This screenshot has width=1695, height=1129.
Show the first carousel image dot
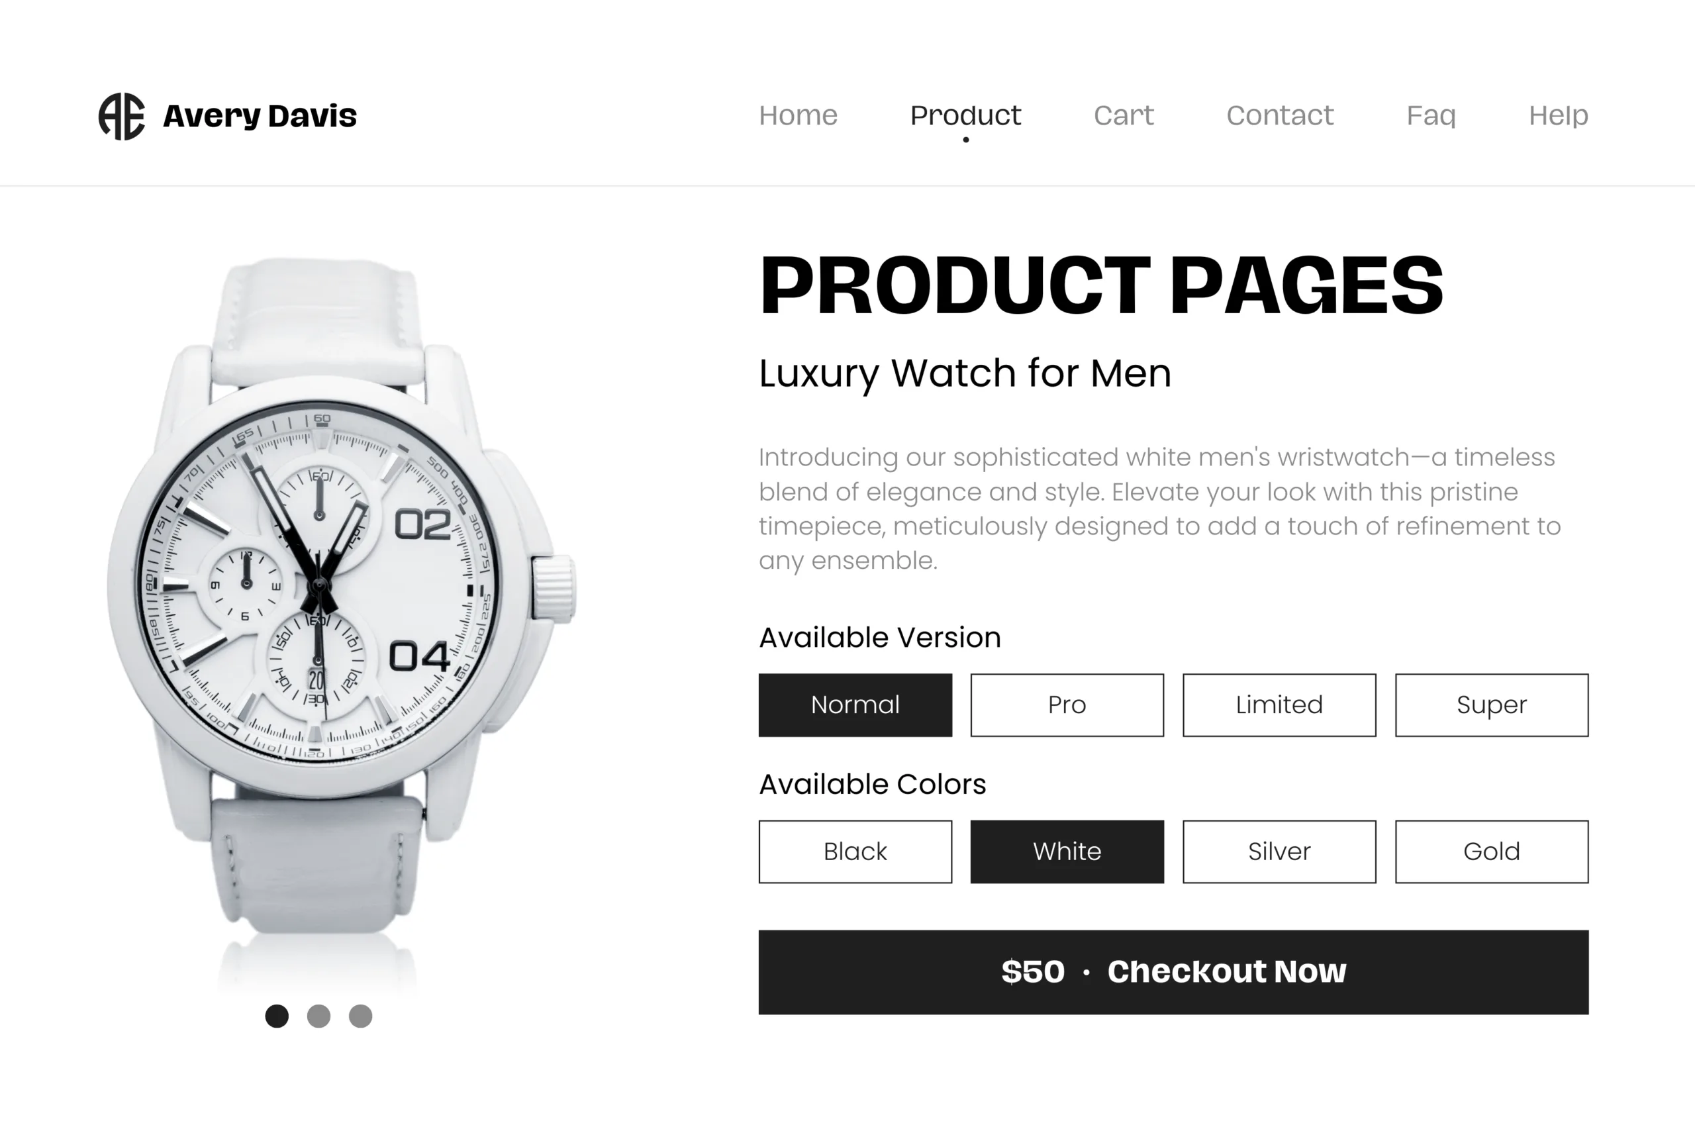(277, 1016)
